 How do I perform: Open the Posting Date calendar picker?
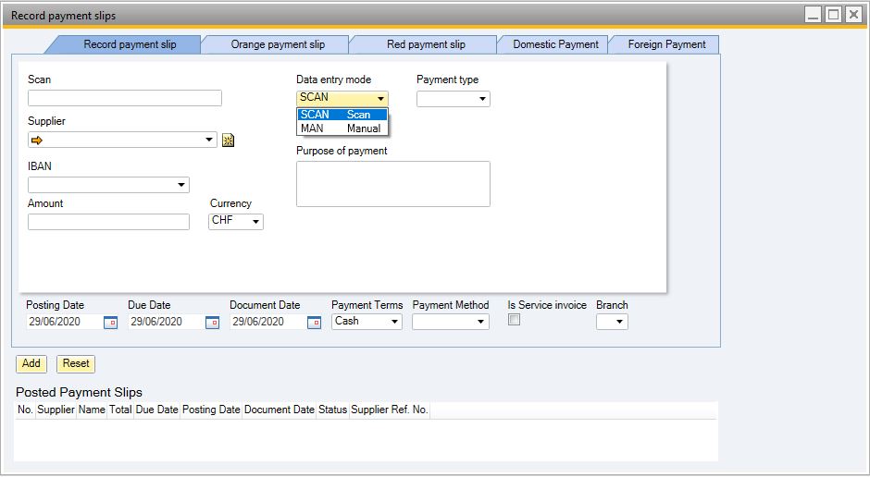(x=110, y=323)
